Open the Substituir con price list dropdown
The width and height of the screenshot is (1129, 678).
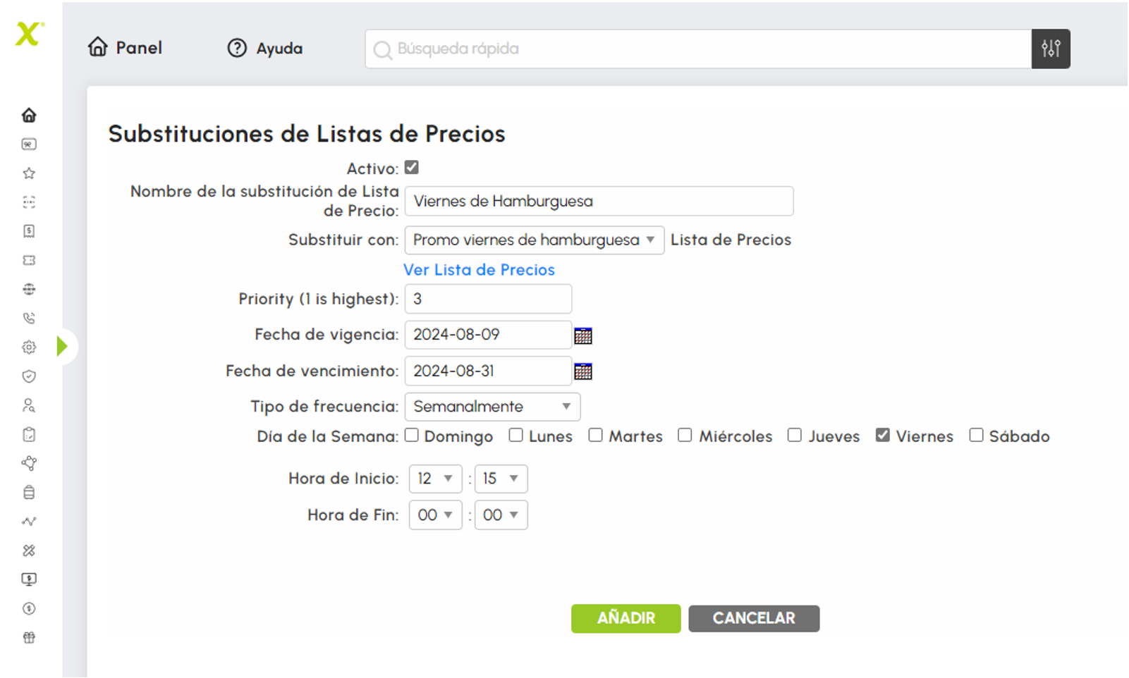click(535, 240)
